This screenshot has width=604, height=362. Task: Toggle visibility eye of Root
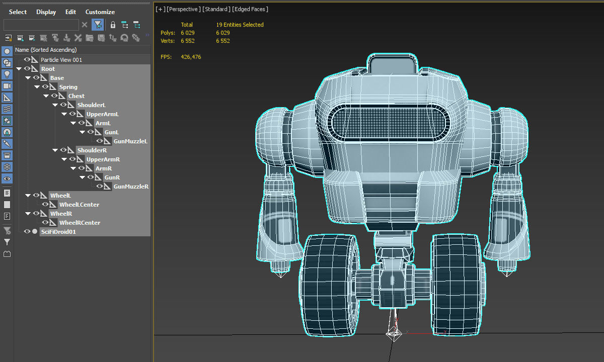[27, 69]
